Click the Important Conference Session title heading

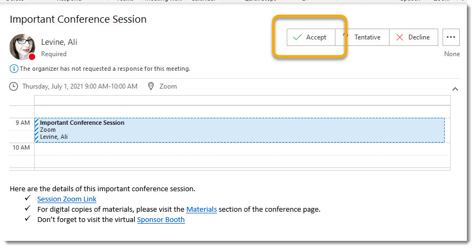point(78,19)
